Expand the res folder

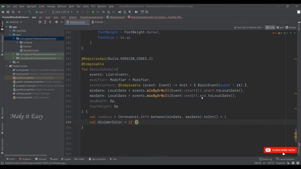coord(10,62)
